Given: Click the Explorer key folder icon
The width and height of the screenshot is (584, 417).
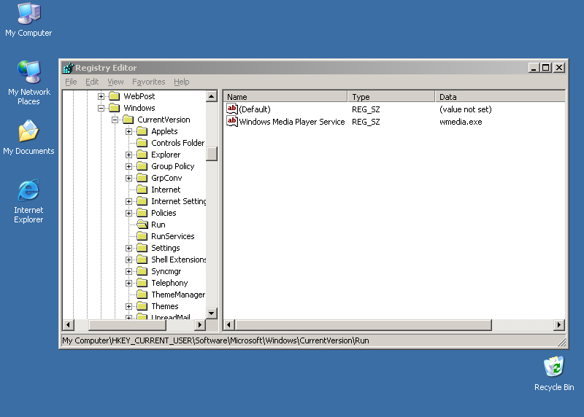Looking at the screenshot, I should coord(142,155).
